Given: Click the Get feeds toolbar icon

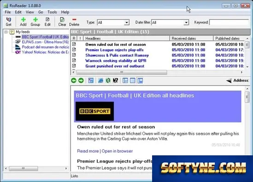Looking at the screenshot, I should click(x=9, y=22).
